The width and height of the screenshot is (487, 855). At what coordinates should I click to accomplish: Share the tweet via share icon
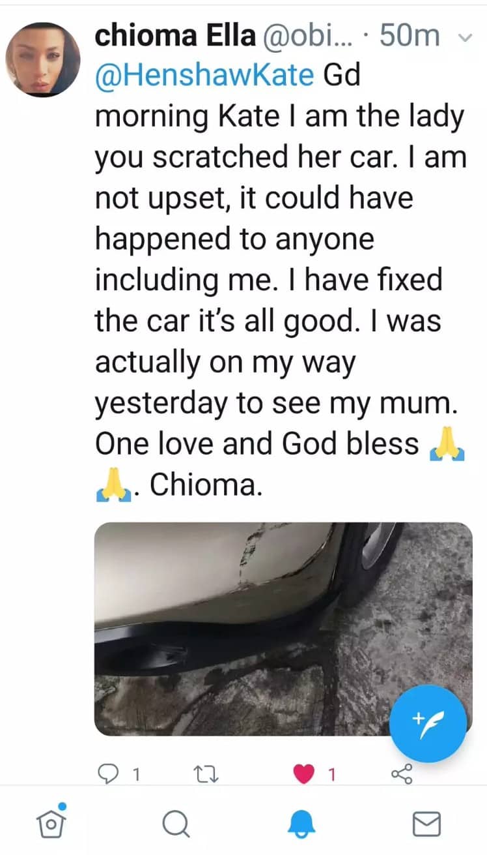tap(401, 774)
